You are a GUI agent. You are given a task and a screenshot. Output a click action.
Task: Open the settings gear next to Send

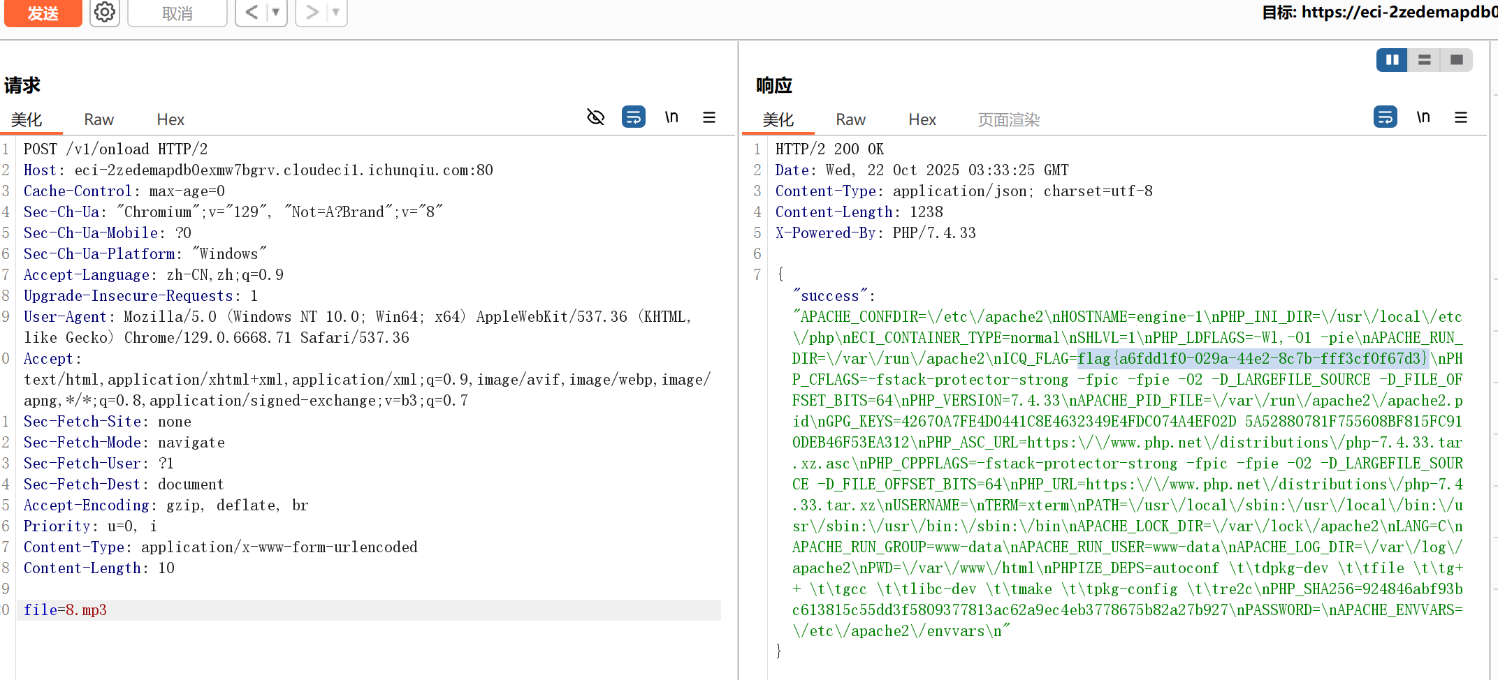pos(105,12)
